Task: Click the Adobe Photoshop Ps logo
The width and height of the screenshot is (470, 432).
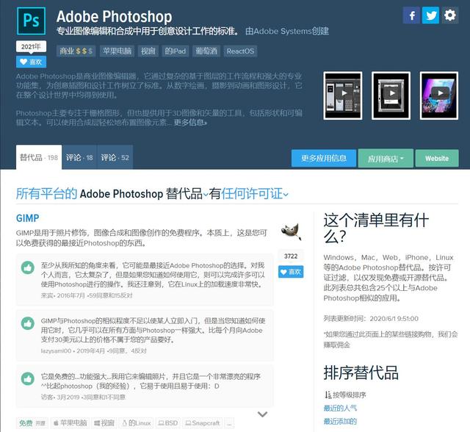Action: [31, 21]
